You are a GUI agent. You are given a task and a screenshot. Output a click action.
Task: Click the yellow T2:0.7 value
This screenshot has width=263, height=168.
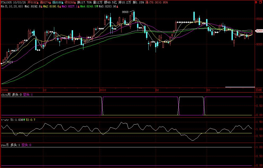pos(30,120)
